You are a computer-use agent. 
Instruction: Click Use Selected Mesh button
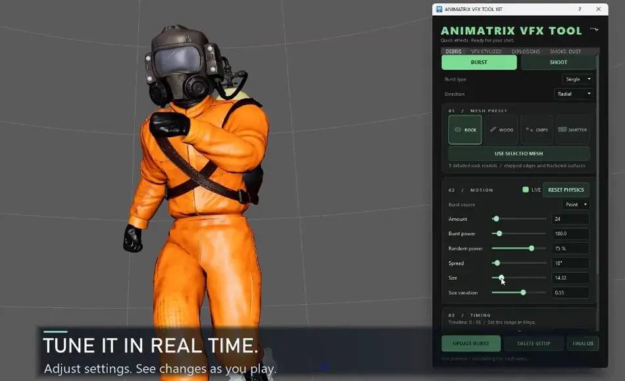pyautogui.click(x=518, y=153)
